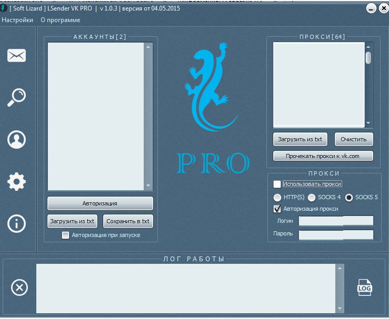The image size is (389, 319).
Task: Select the SOCKS 4 proxy type
Action: (x=311, y=198)
